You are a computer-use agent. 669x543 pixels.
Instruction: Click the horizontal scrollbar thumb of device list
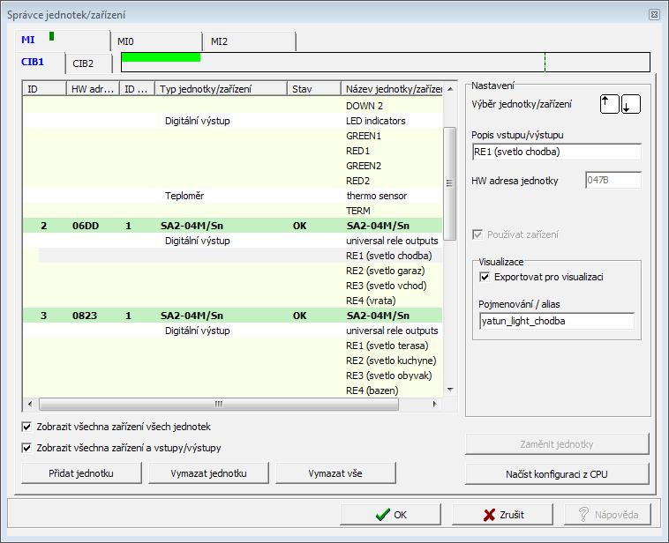coord(219,404)
